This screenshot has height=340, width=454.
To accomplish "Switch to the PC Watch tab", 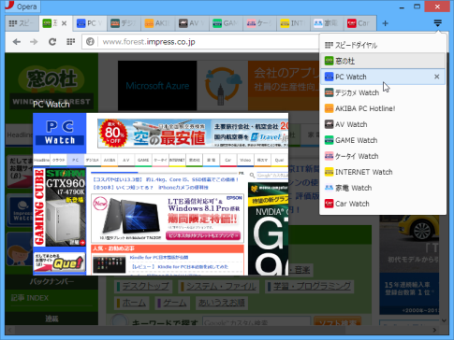I will pyautogui.click(x=90, y=23).
